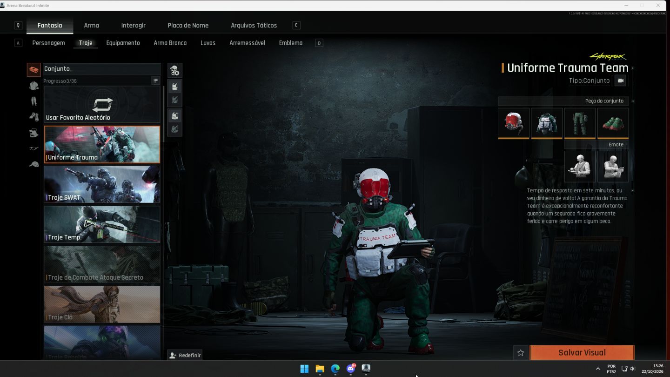Open the Emblema sub-tab
The width and height of the screenshot is (670, 377).
pyautogui.click(x=291, y=43)
